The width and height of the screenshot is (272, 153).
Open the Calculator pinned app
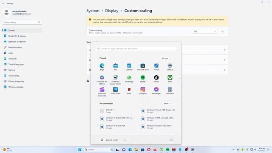click(x=170, y=91)
